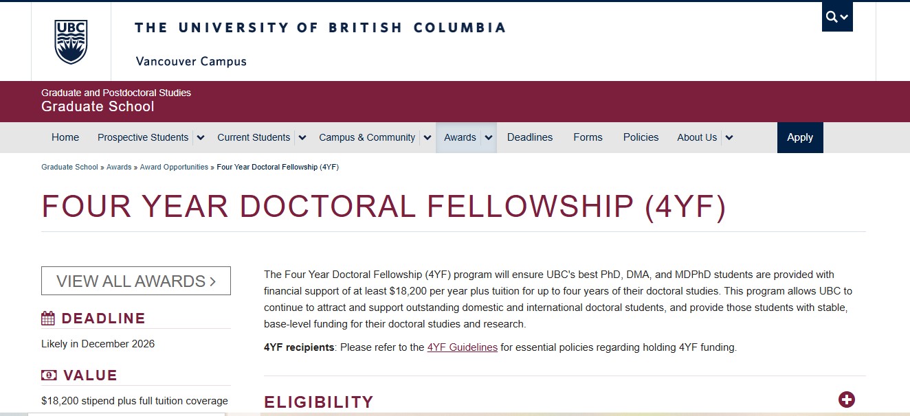Click the UBC crest logo
The height and width of the screenshot is (416, 910).
(71, 42)
